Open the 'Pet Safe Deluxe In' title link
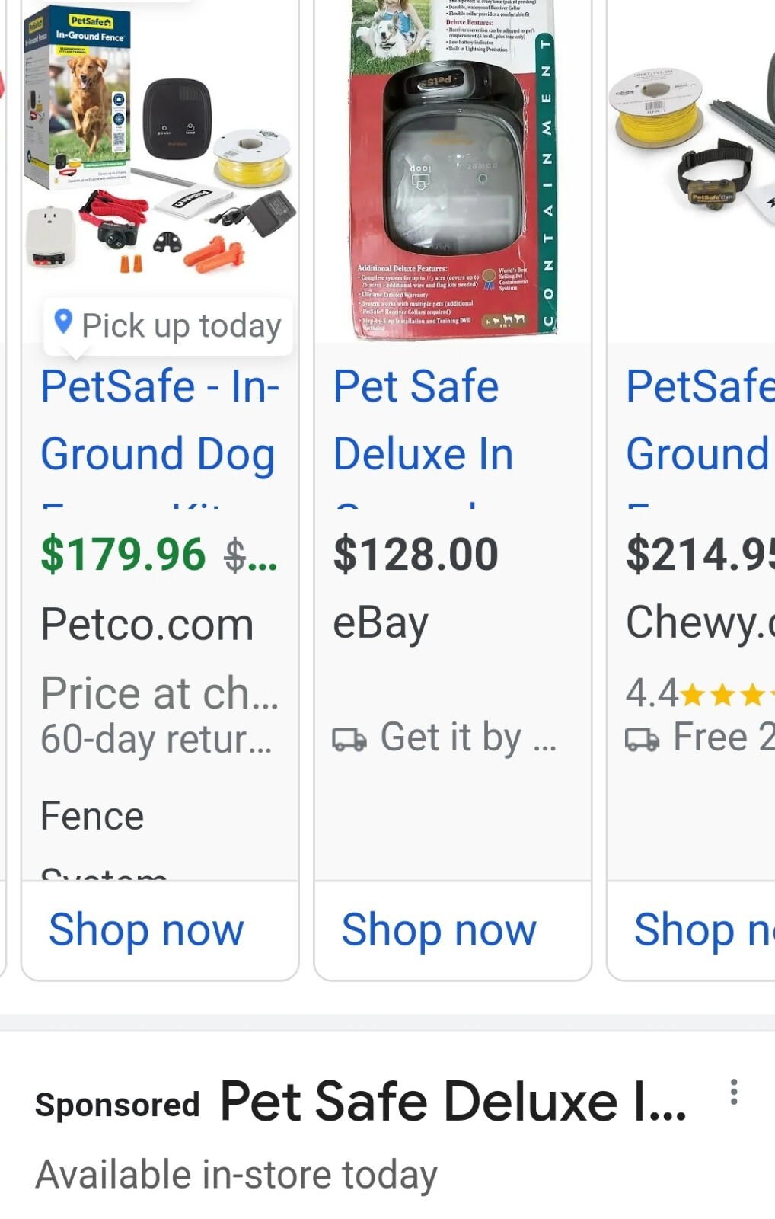The image size is (775, 1219). [x=423, y=420]
